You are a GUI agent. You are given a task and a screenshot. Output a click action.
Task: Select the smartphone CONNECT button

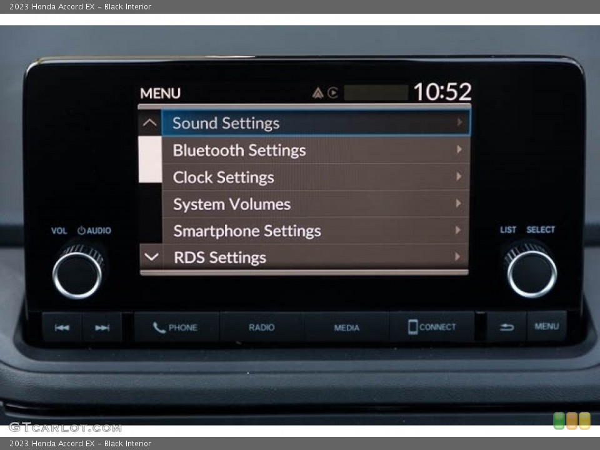coord(432,327)
